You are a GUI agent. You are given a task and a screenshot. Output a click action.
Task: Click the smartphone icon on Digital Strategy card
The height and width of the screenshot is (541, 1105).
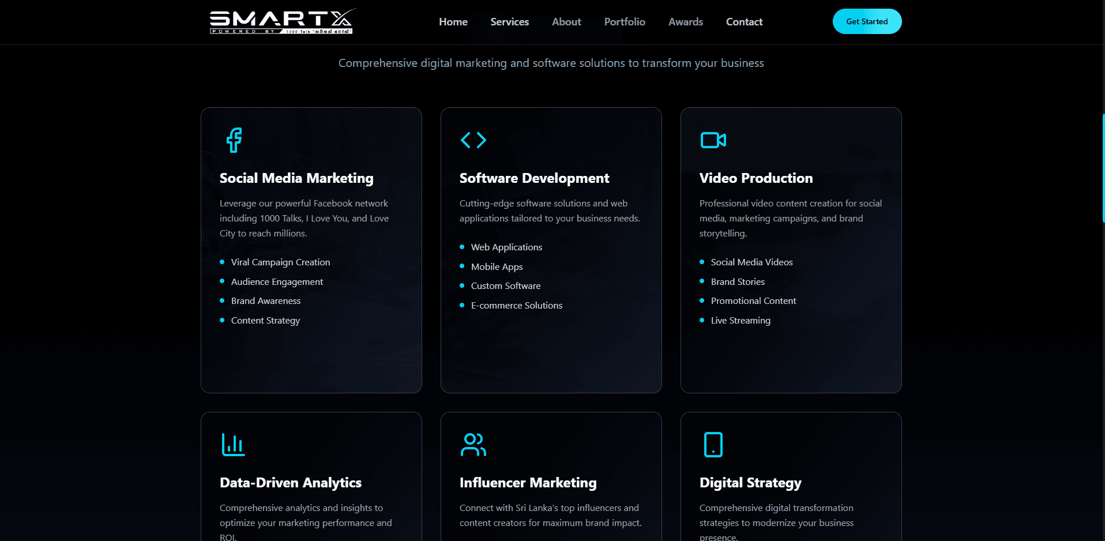[713, 444]
